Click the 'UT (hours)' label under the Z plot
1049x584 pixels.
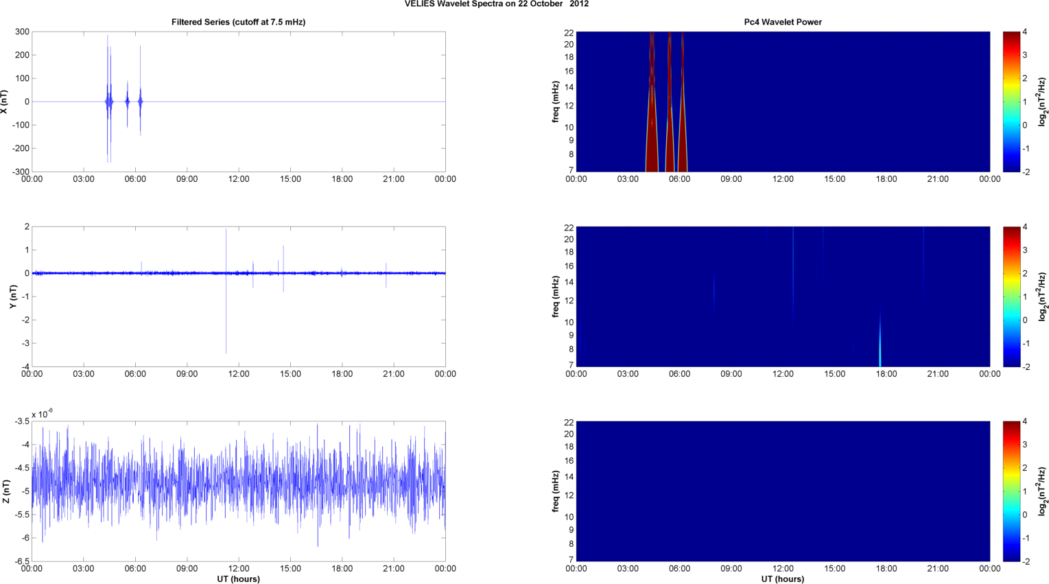[x=238, y=579]
